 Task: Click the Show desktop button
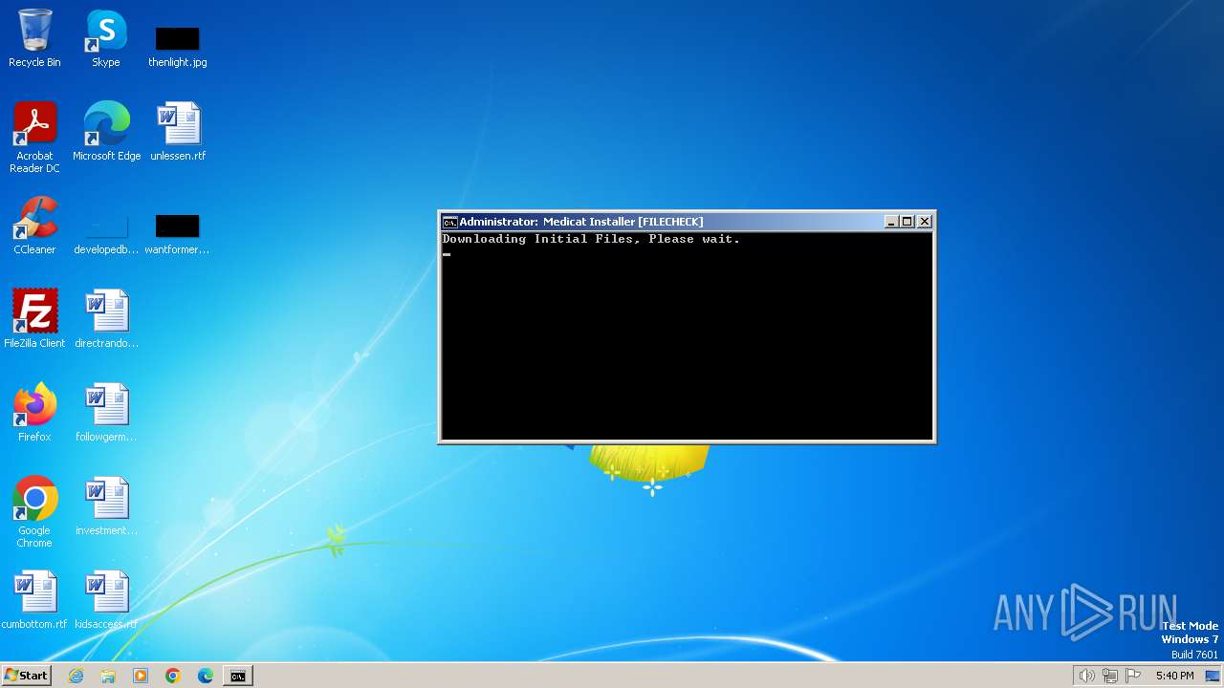[1213, 676]
